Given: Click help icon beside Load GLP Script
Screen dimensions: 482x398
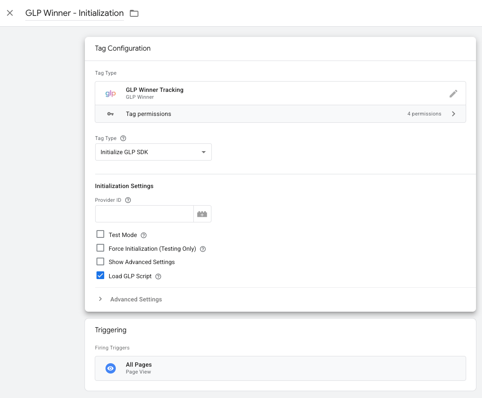Looking at the screenshot, I should pyautogui.click(x=158, y=276).
